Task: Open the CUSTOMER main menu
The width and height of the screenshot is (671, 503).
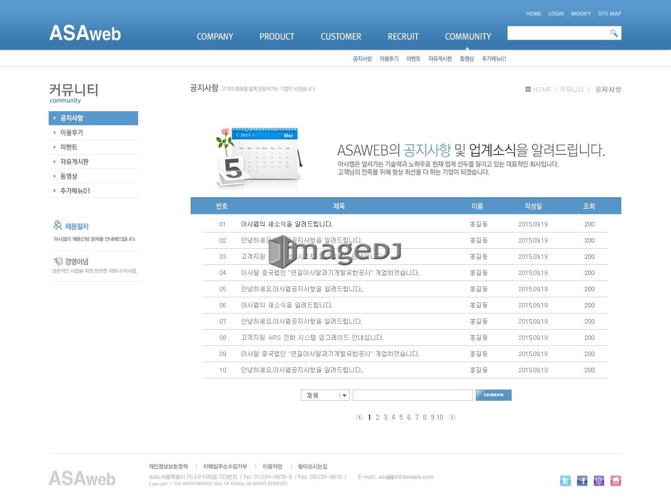Action: click(341, 36)
